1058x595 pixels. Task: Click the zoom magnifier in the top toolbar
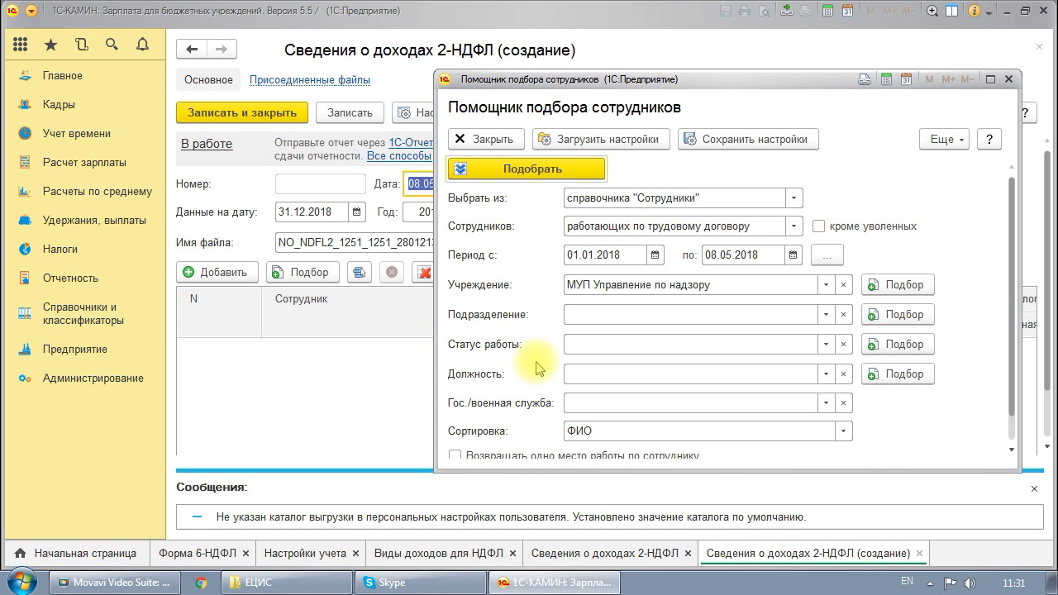point(932,11)
